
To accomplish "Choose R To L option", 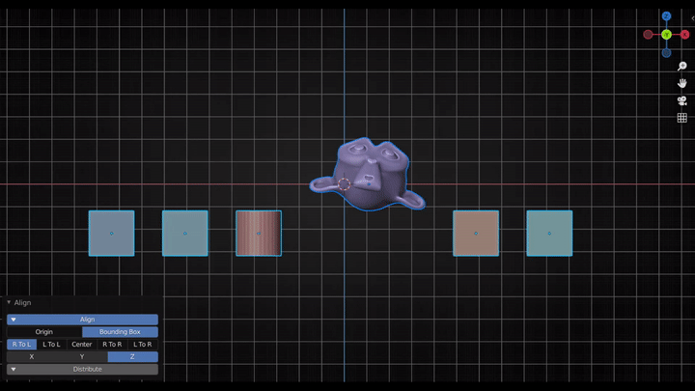I will (x=21, y=345).
